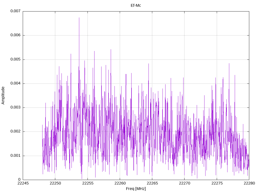This screenshot has height=192, width=256.
Task: Click the y-axis tick label 0.002
Action: 15,131
